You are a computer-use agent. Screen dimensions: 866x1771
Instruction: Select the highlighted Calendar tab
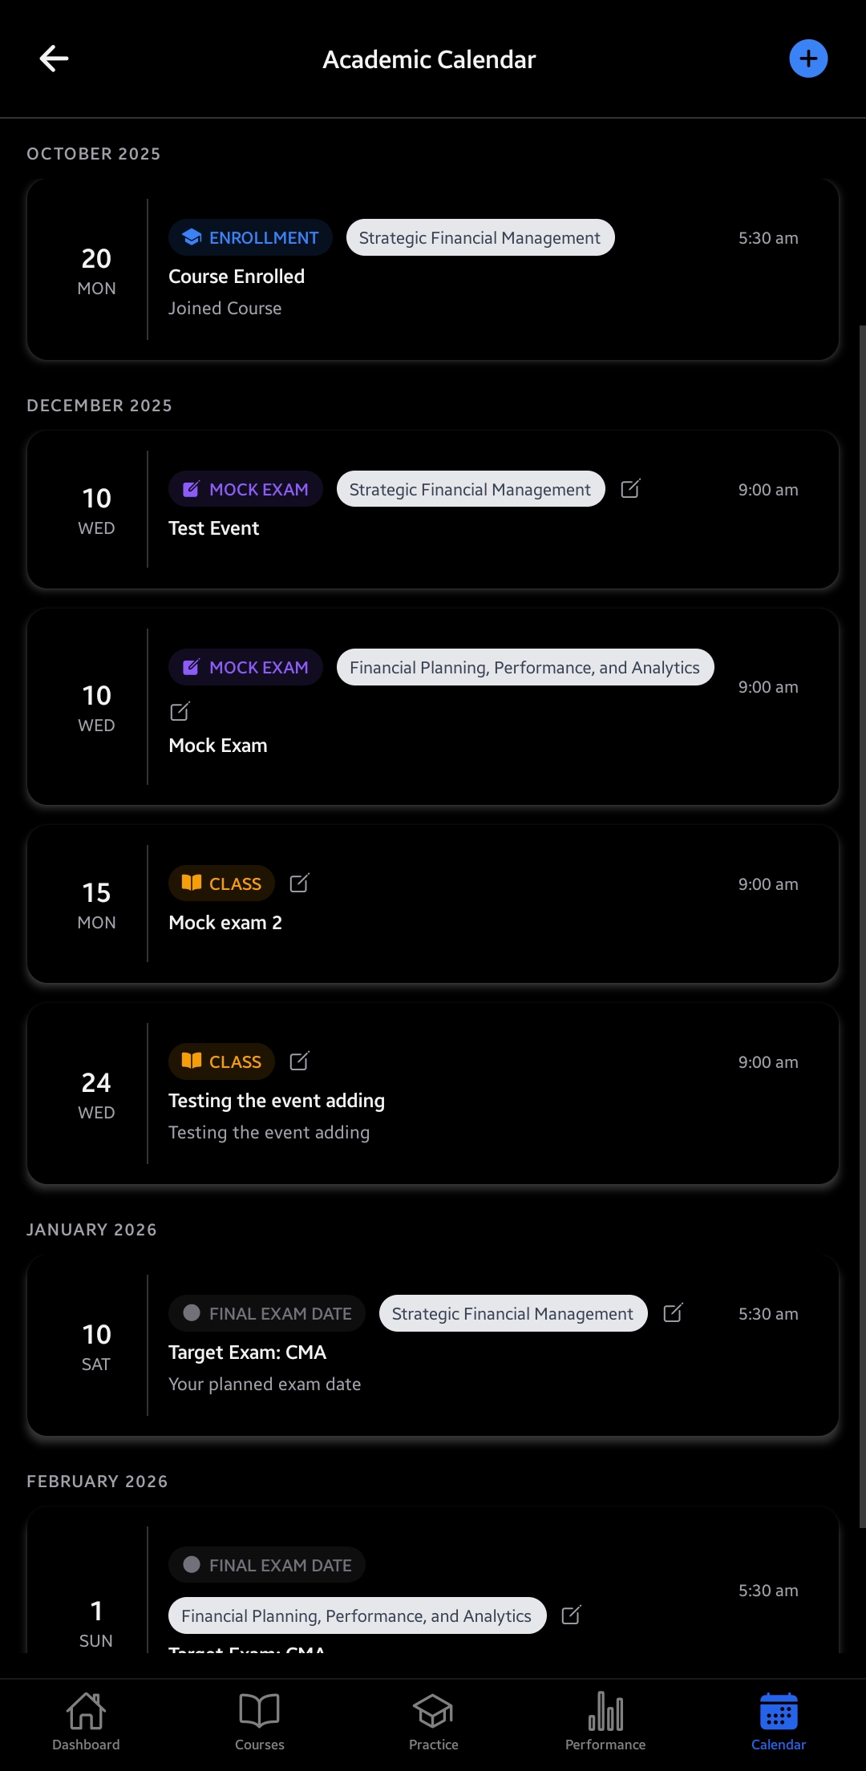(x=777, y=1718)
